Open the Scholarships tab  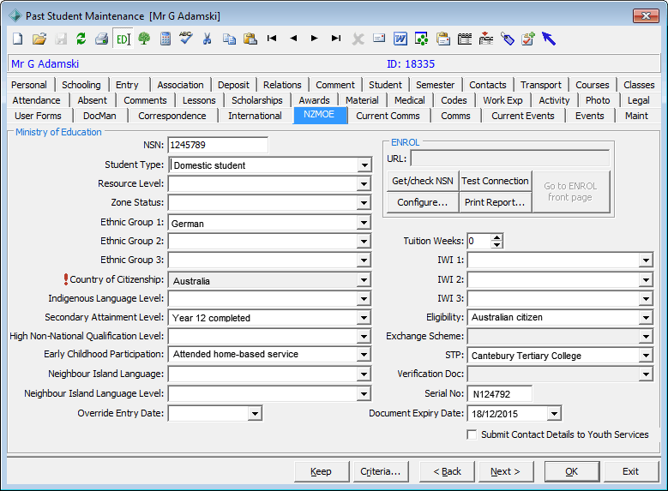(257, 100)
